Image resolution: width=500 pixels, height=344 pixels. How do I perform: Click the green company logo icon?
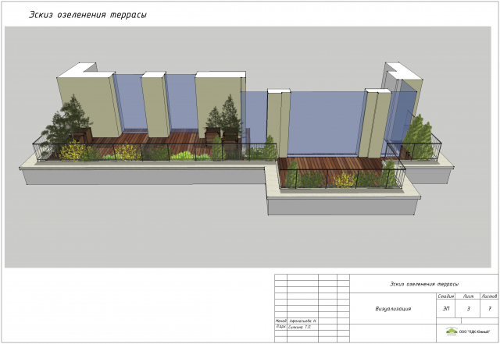452,332
